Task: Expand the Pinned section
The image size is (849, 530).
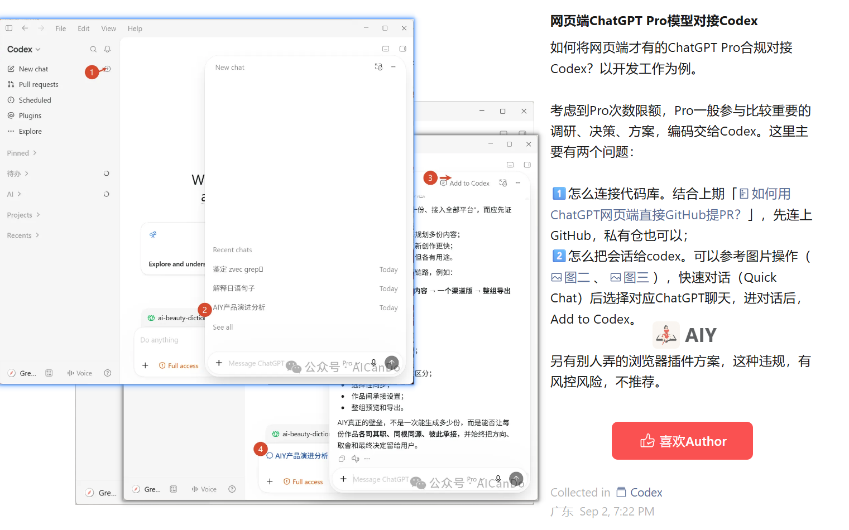Action: (22, 153)
